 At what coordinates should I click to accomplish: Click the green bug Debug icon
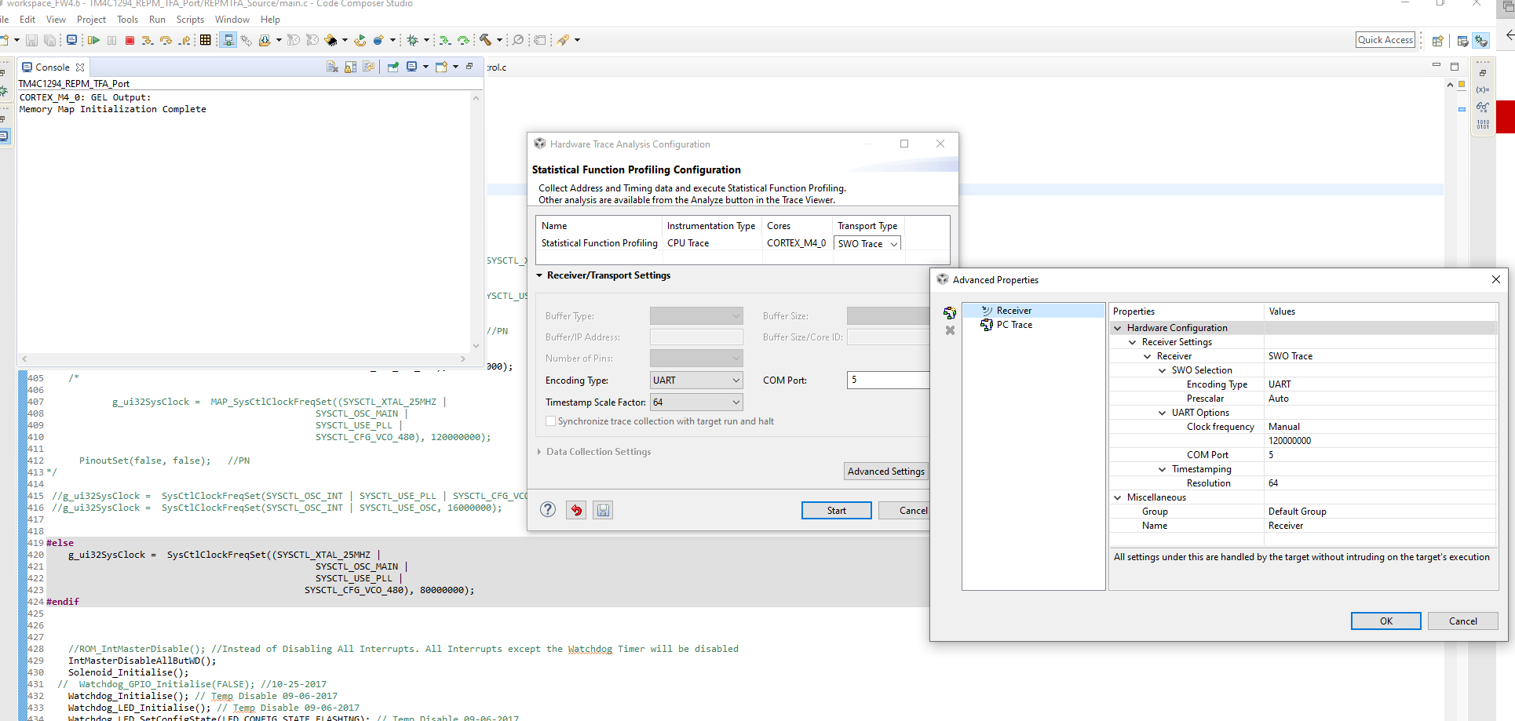point(412,40)
